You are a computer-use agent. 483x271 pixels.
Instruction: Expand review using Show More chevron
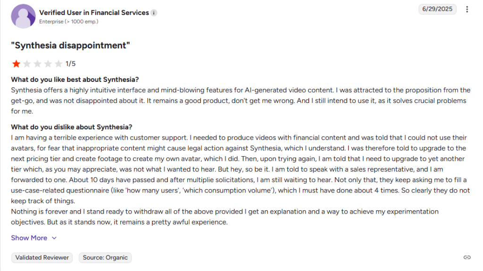(x=54, y=238)
